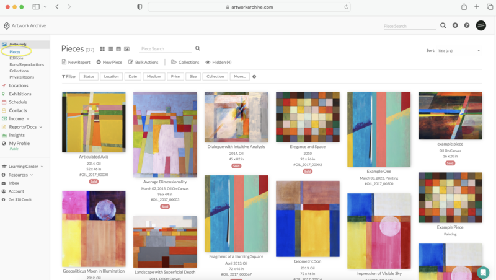
Task: Open the Artwork Archive logo home
Action: [x=25, y=25]
